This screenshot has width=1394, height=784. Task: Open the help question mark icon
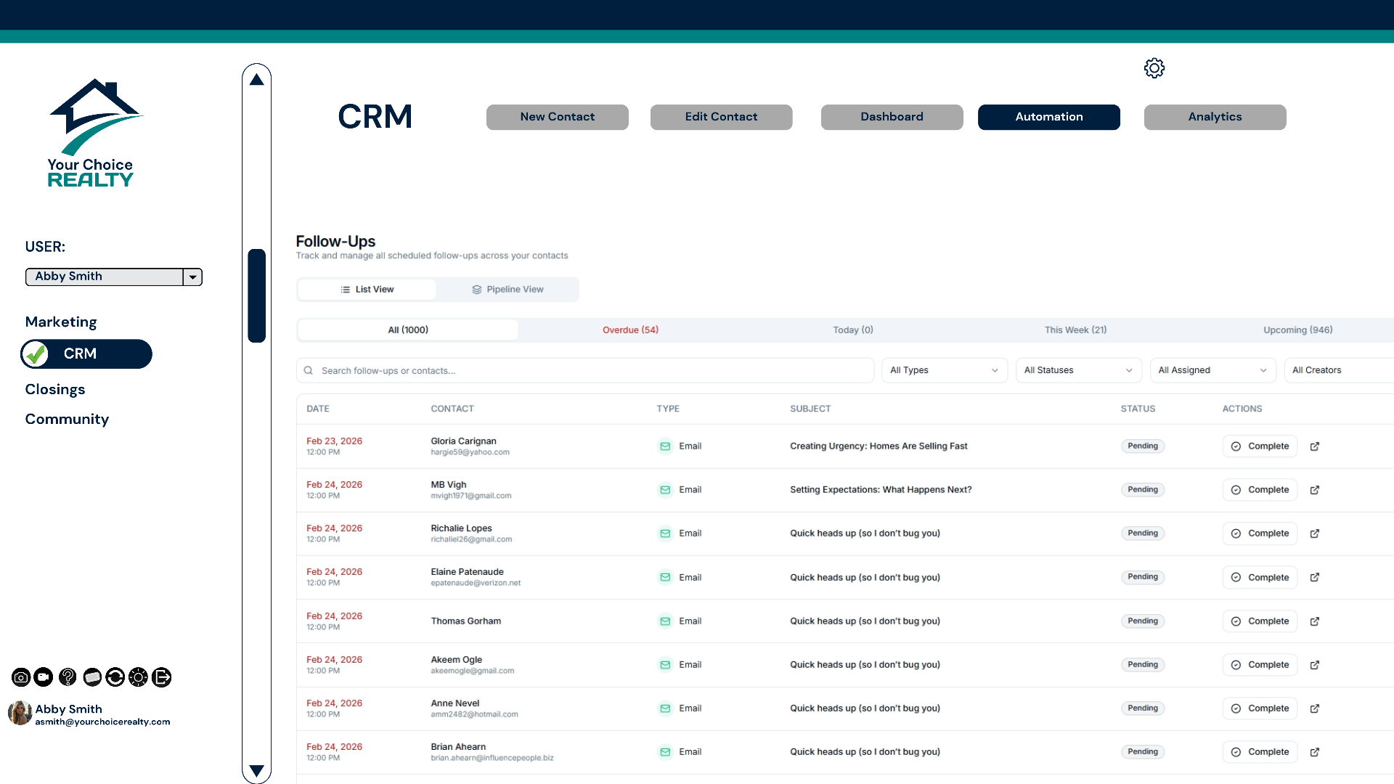(68, 677)
